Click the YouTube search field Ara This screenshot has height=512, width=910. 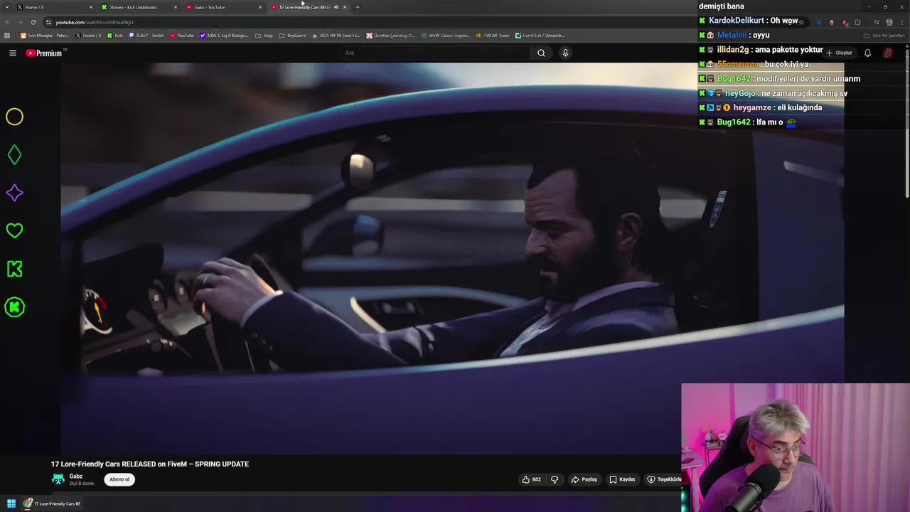click(435, 53)
